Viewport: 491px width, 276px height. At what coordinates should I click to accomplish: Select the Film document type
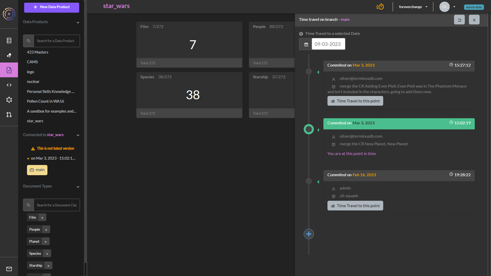[x=32, y=218]
